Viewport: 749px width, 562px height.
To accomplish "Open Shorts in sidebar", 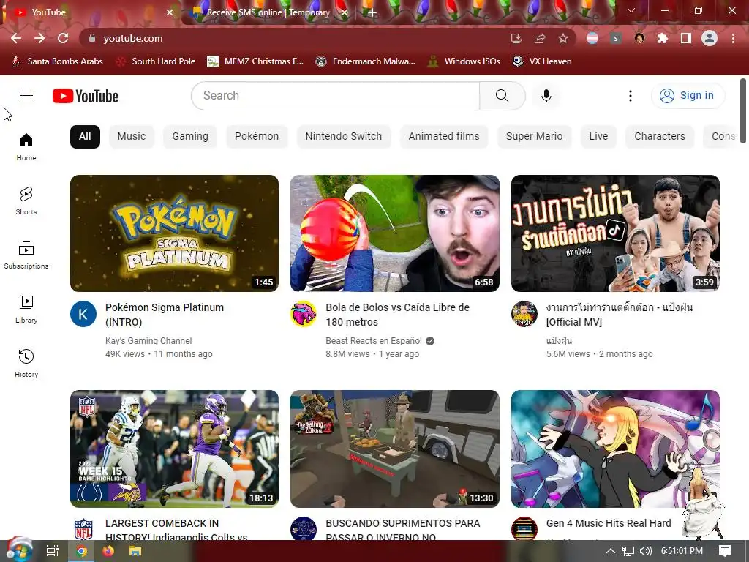I will [x=26, y=201].
